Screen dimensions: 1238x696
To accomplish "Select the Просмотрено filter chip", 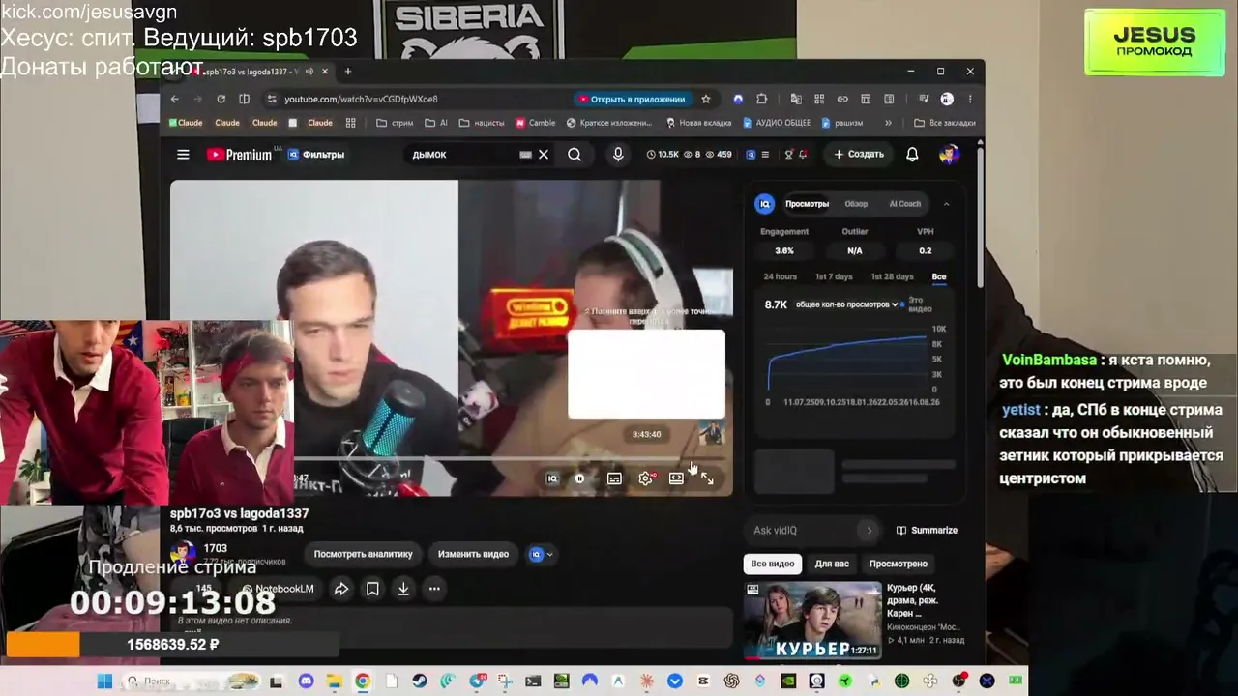I will click(899, 564).
